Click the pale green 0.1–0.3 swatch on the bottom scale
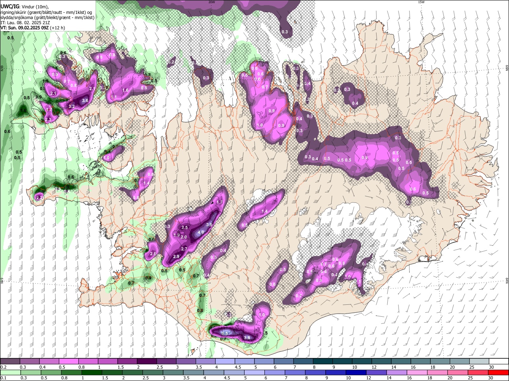The width and height of the screenshot is (509, 381). [x=10, y=372]
